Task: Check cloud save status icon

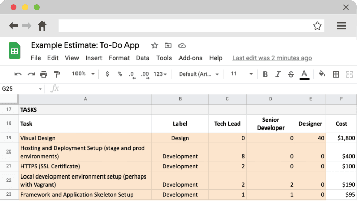Action: [x=182, y=46]
